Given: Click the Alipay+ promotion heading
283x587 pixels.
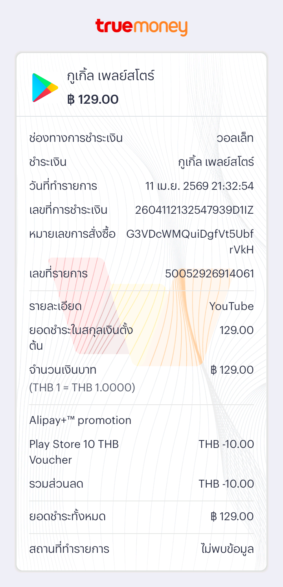Looking at the screenshot, I should 80,420.
